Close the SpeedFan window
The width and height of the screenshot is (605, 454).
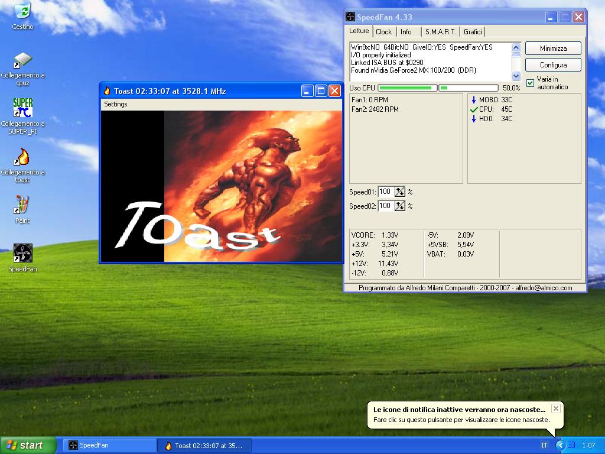[578, 17]
